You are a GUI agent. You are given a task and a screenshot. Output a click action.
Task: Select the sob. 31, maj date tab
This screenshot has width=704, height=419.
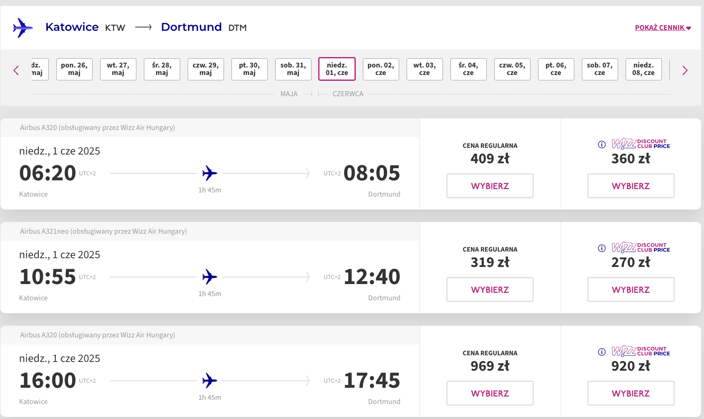(x=293, y=69)
